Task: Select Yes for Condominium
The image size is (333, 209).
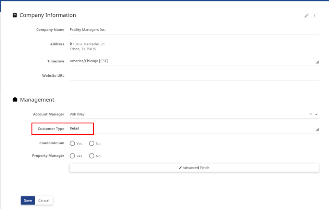Action: point(72,143)
